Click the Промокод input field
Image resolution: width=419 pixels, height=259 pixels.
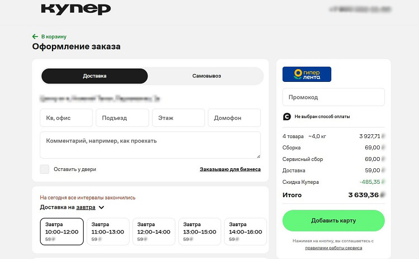[x=334, y=97]
